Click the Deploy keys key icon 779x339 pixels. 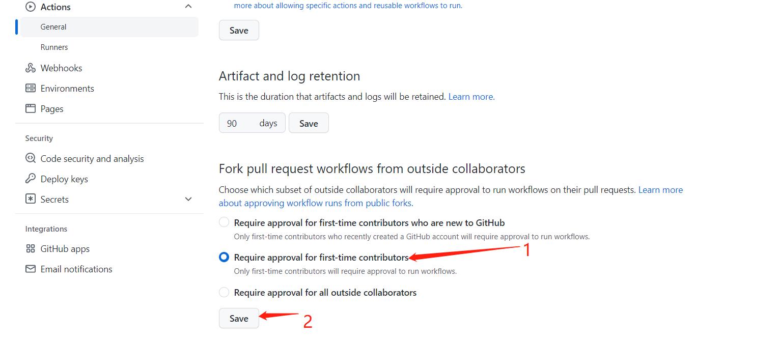click(x=31, y=179)
